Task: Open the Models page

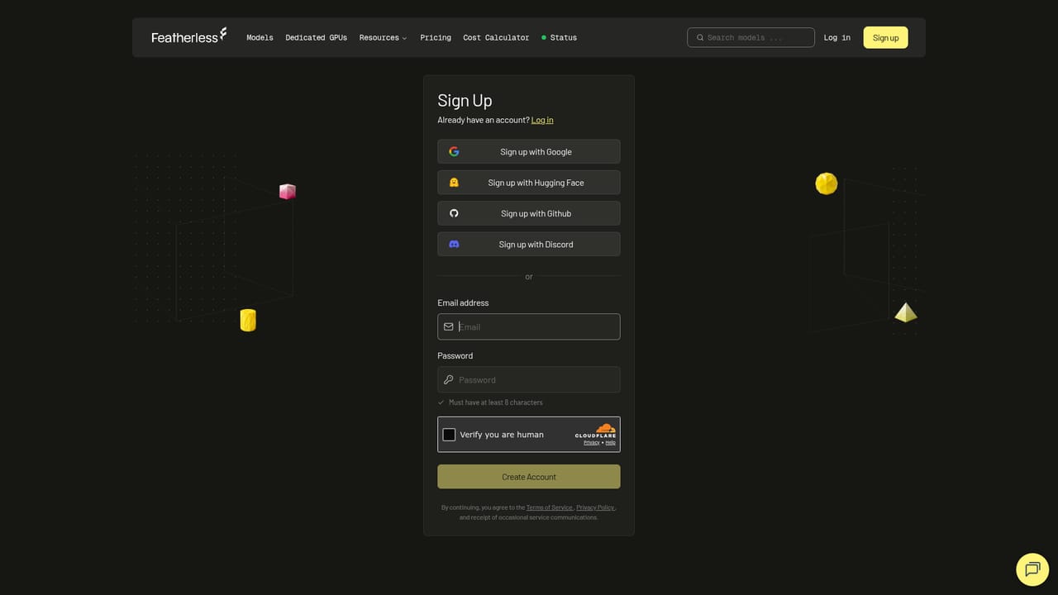Action: click(x=260, y=37)
